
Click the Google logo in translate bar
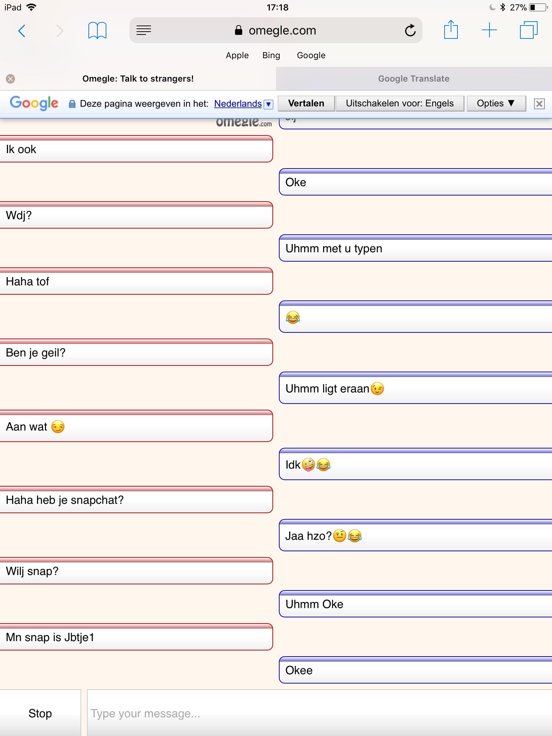click(x=34, y=103)
